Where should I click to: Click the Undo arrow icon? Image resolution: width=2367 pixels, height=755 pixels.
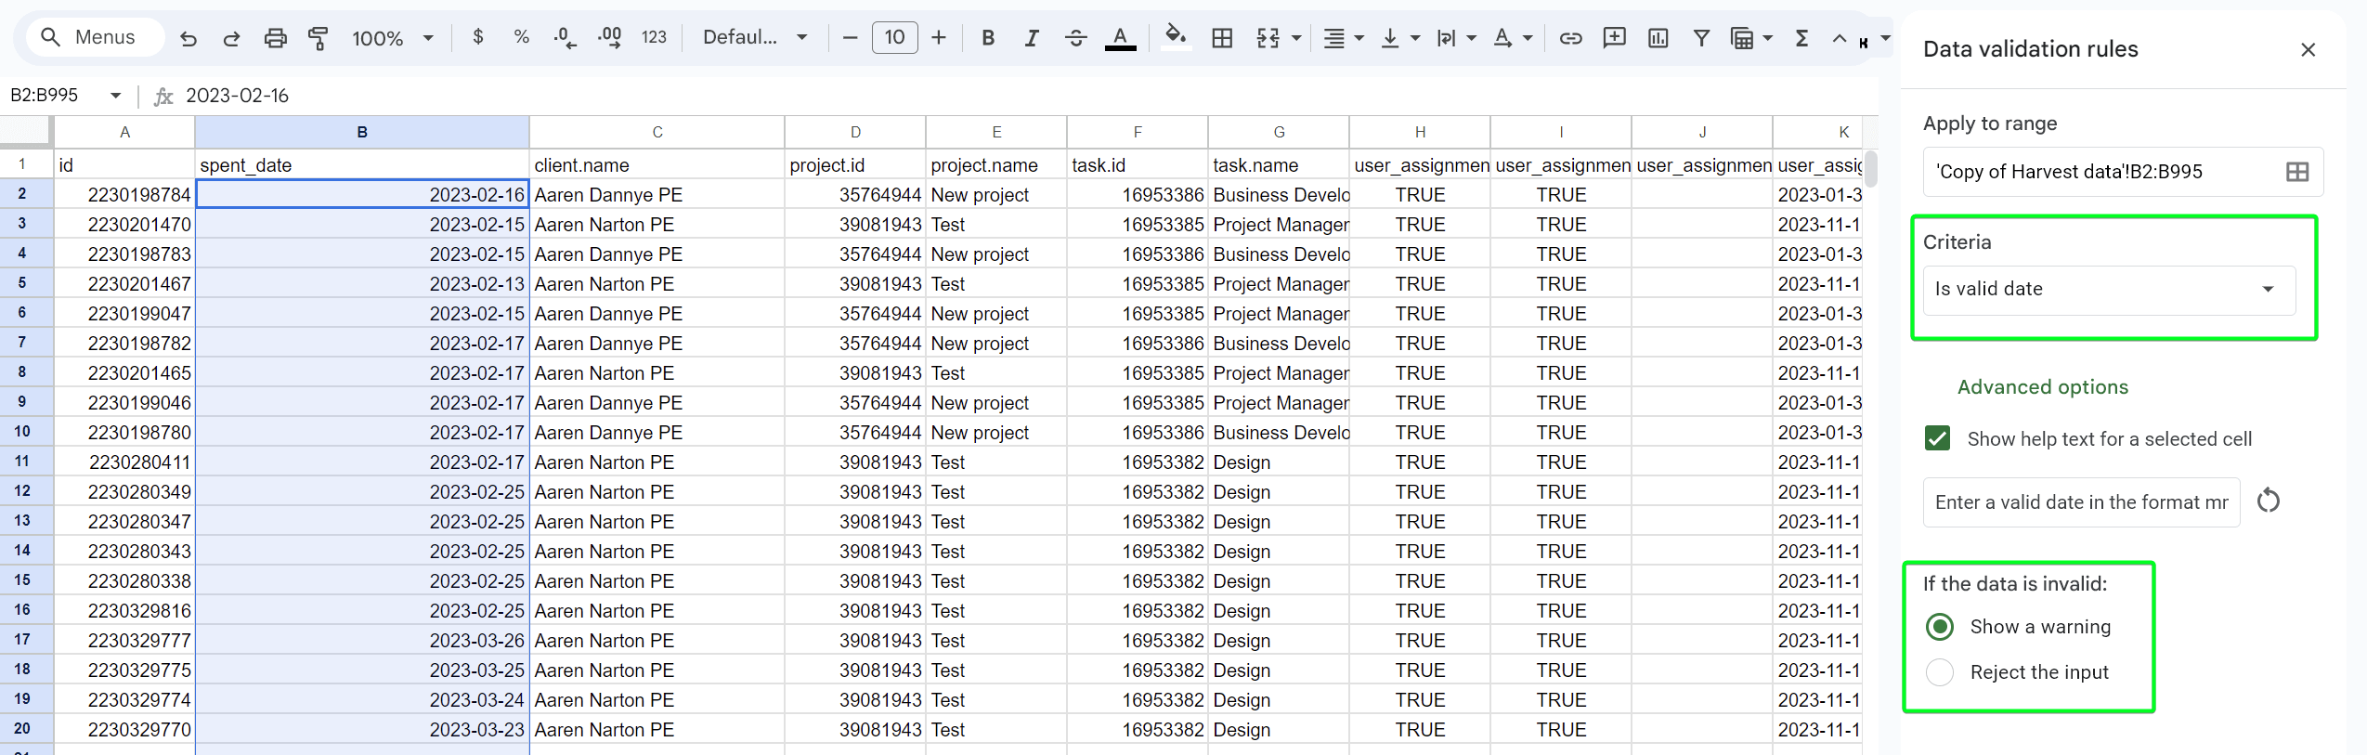coord(189,38)
